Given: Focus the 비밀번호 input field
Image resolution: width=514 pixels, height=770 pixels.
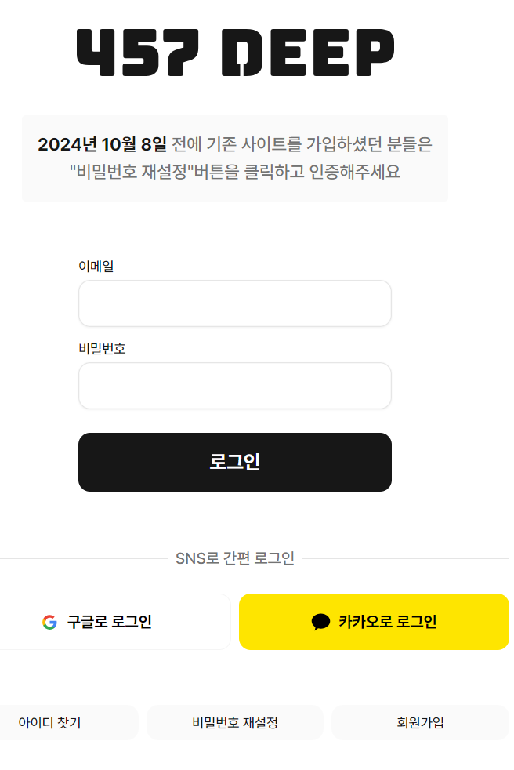Looking at the screenshot, I should tap(234, 386).
